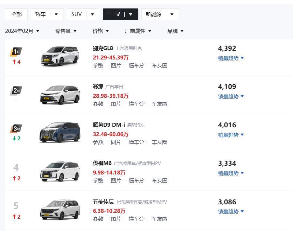The width and height of the screenshot is (293, 231).
Task: Click the 3rd place rank badge
Action: coord(16,129)
